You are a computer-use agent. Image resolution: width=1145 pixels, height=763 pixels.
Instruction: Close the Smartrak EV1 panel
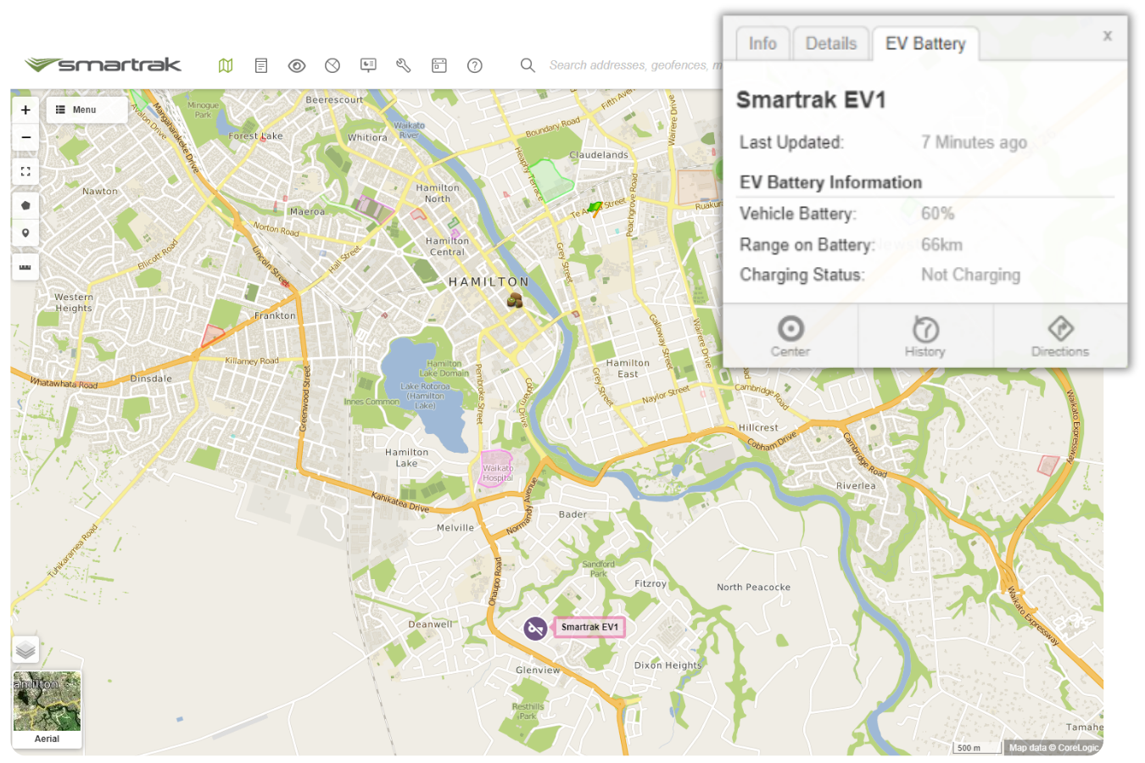[x=1107, y=36]
